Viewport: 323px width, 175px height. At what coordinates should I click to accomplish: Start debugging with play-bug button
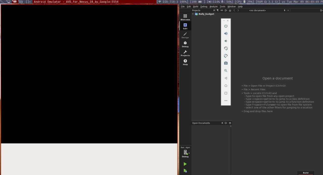[185, 171]
